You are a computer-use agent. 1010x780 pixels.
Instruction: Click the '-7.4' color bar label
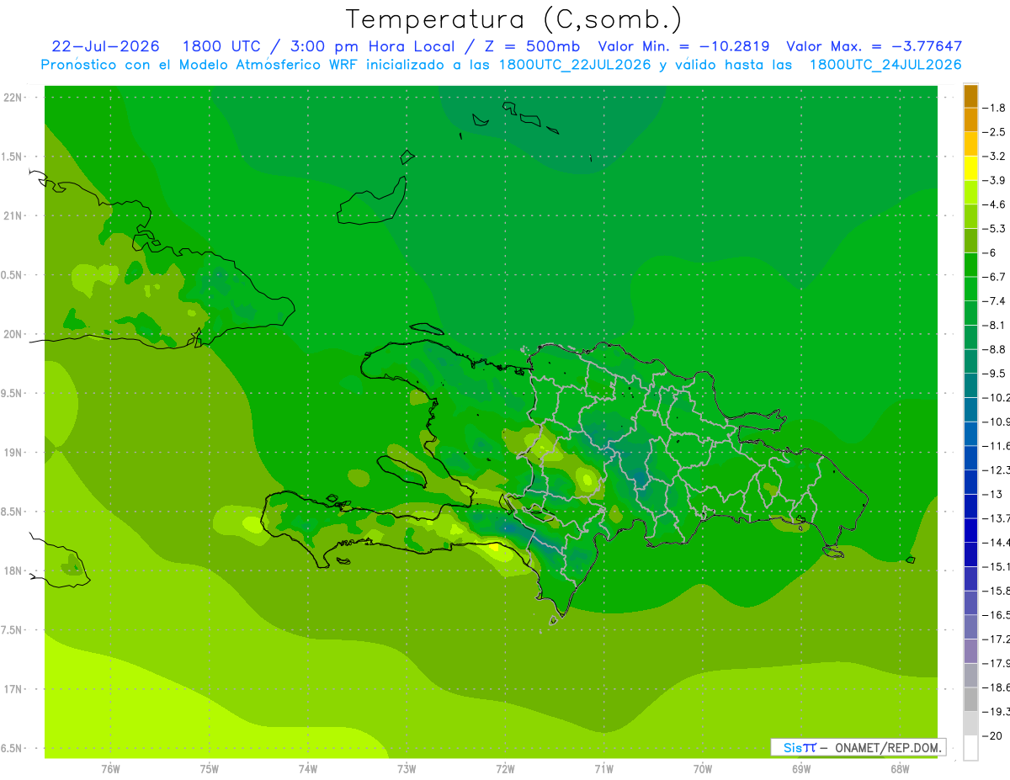[993, 301]
